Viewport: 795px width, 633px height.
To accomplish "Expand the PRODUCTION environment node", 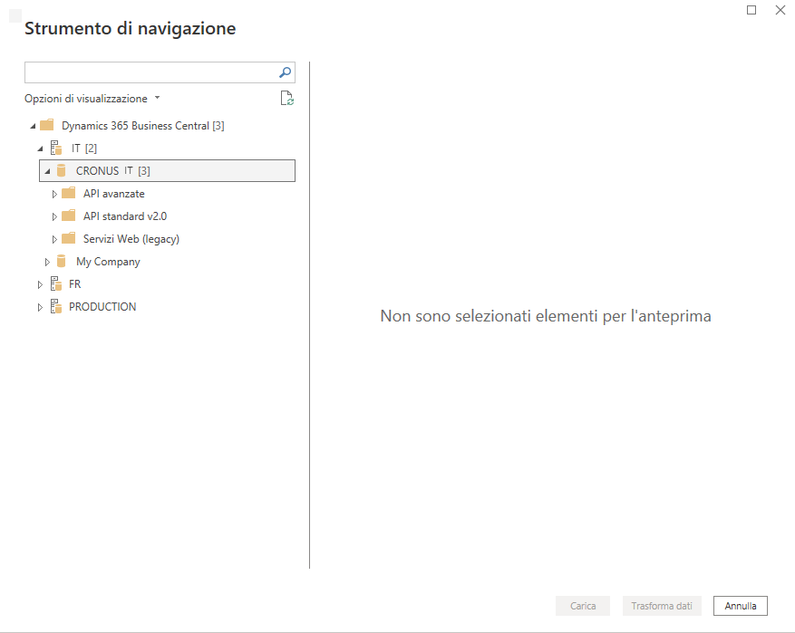I will click(40, 307).
